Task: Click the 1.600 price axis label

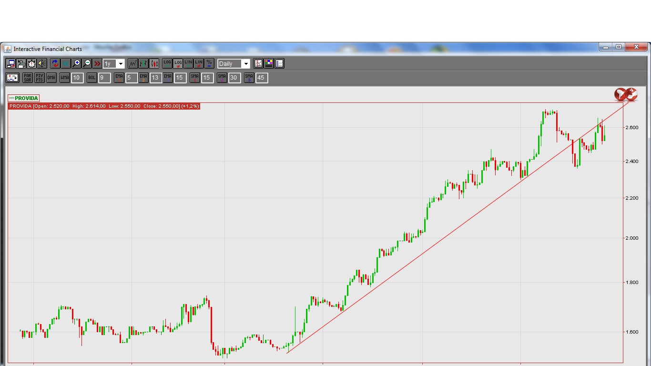Action: [631, 332]
